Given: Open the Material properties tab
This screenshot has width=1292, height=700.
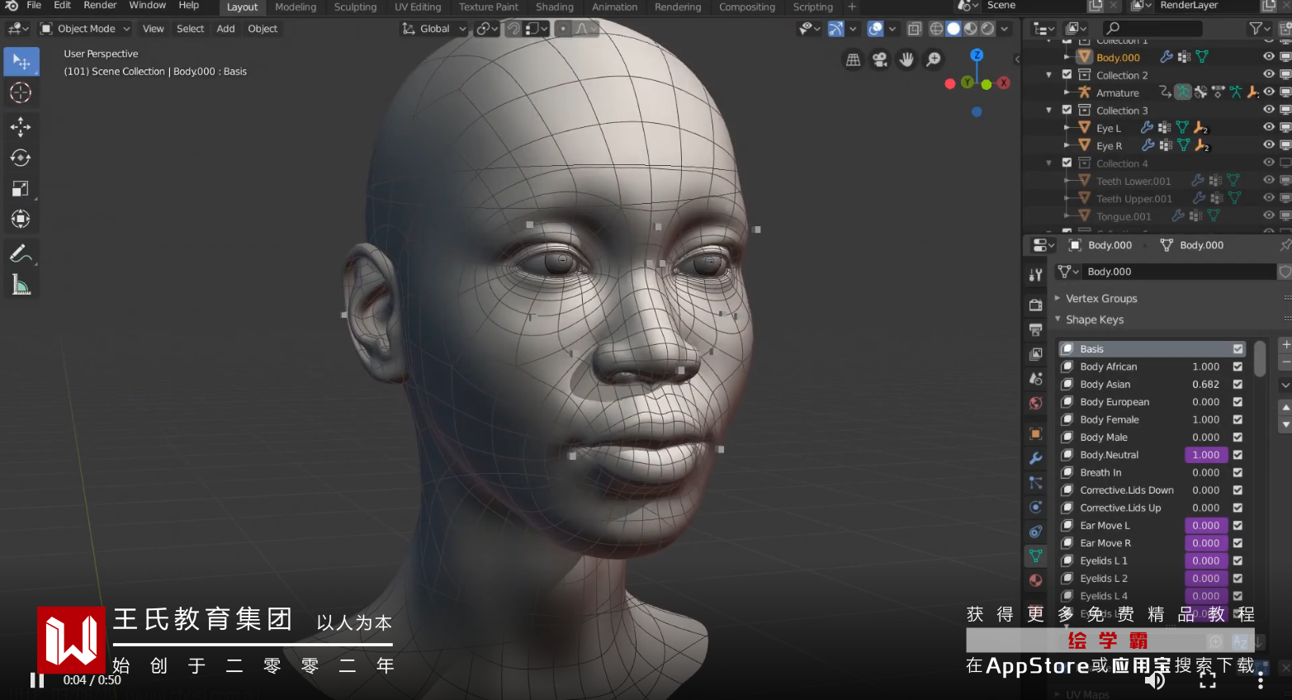Looking at the screenshot, I should (1035, 580).
